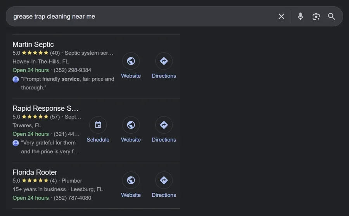Get directions to Rapid Response via its arrow icon
The image size is (349, 216).
(164, 125)
